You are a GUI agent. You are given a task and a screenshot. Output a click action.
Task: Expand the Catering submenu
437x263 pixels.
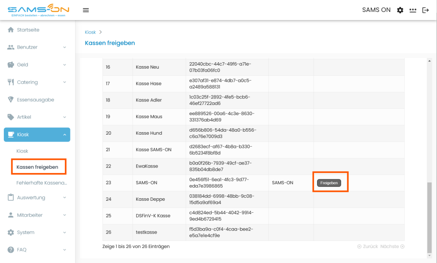coord(37,82)
